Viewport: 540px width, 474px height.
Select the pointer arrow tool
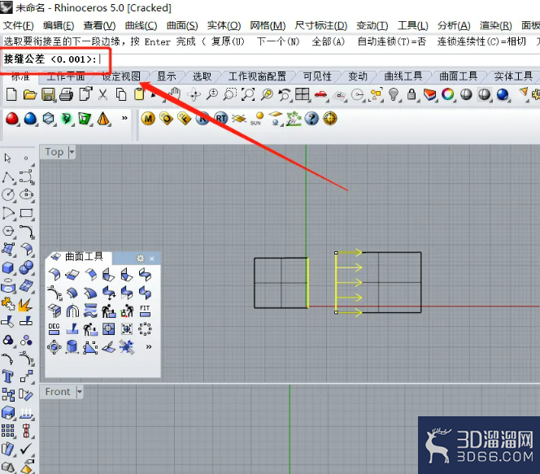click(x=7, y=158)
